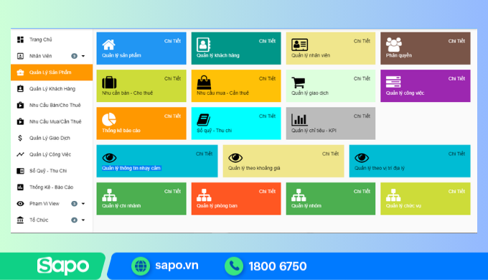Click the bank building icon next to Tổ Chức
488x280 pixels.
coord(20,220)
